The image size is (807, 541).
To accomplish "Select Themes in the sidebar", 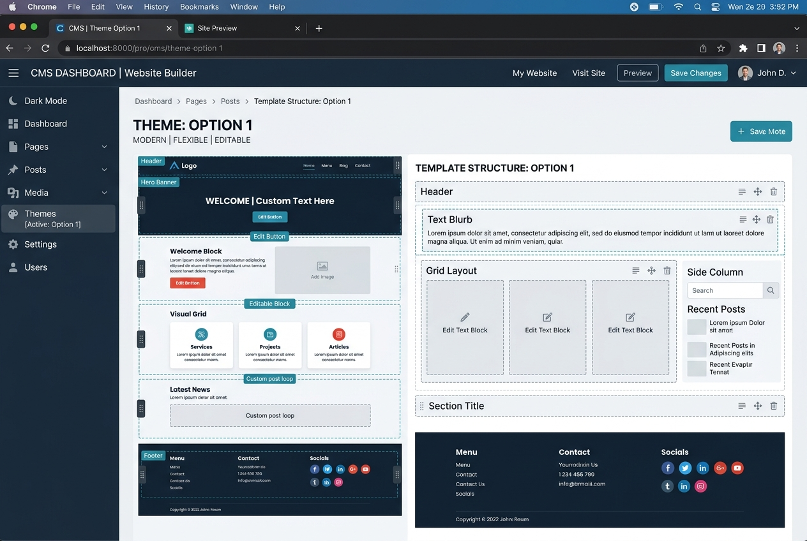I will point(59,219).
